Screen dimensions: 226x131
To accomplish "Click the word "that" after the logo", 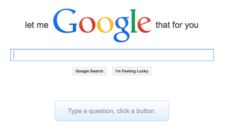I will point(163,25).
